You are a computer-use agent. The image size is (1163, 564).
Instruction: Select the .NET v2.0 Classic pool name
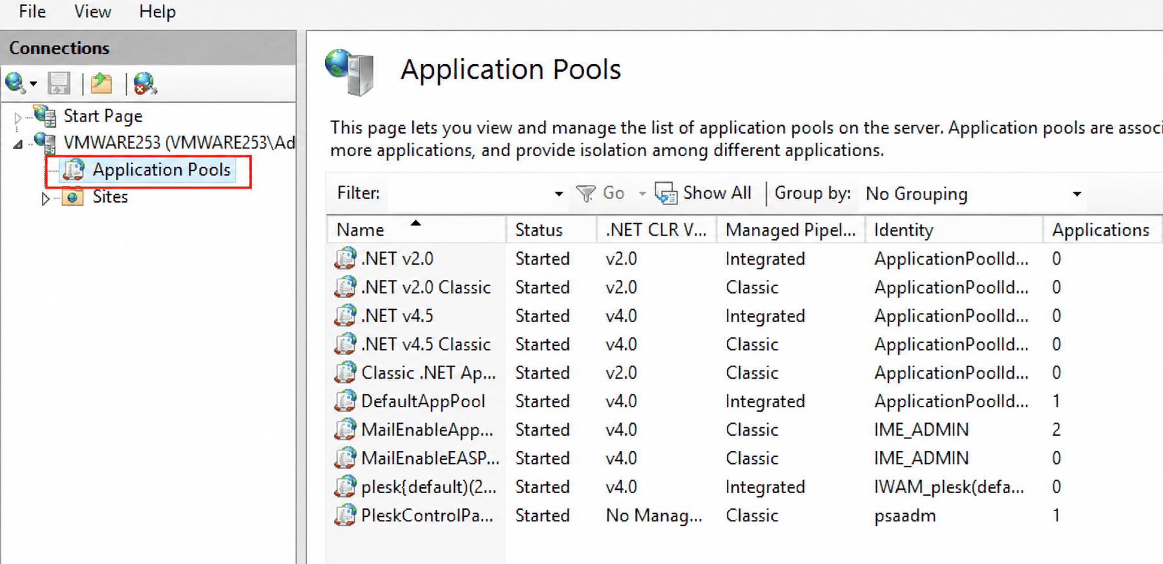(x=426, y=287)
